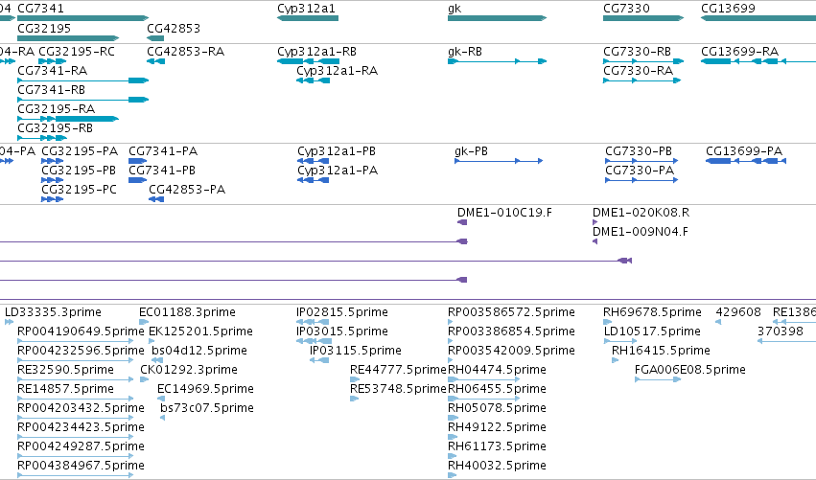Select the Cyp312a1 gene bar
This screenshot has width=816, height=480.
308,18
